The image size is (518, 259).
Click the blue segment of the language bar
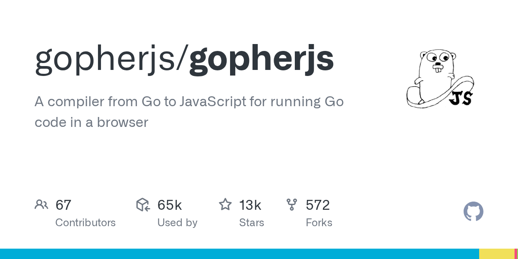pos(240,254)
